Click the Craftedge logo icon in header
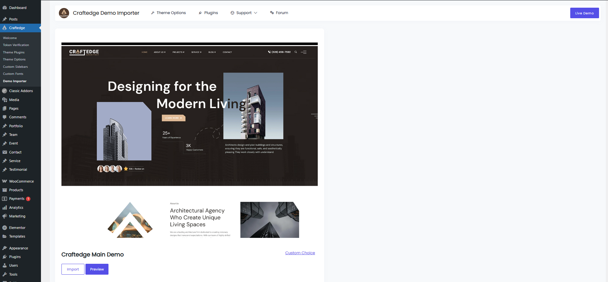 click(x=64, y=13)
